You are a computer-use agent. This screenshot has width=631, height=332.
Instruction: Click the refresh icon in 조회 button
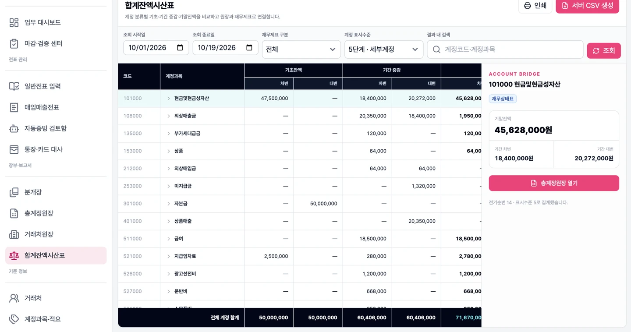[x=596, y=51]
